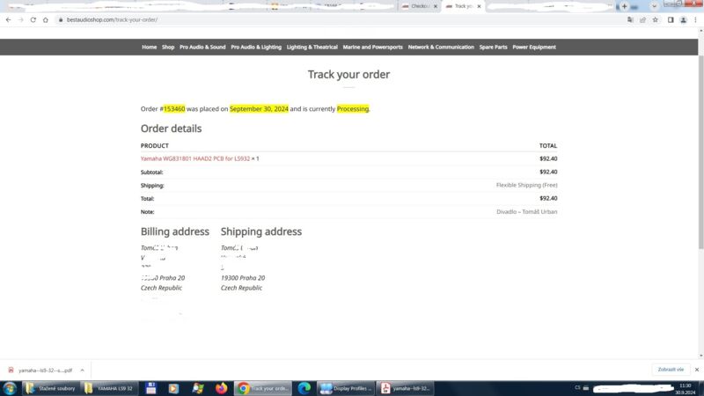
Task: Open the floppy disk taskbar icon
Action: click(x=150, y=388)
